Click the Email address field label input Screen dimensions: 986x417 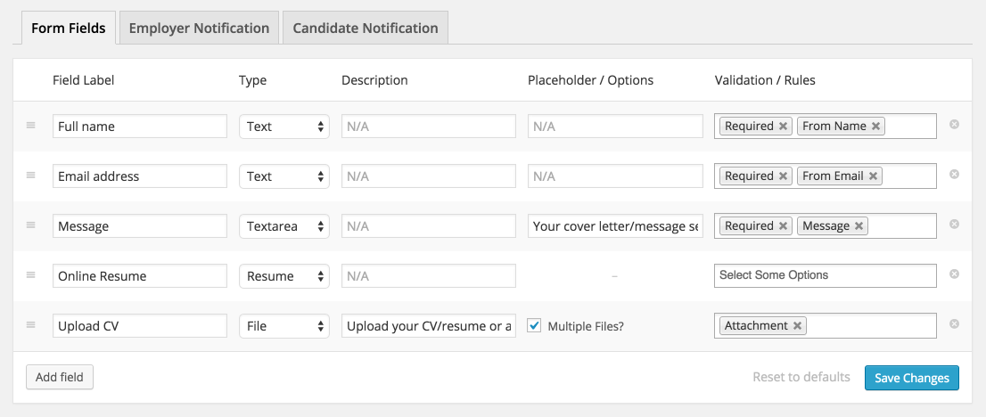(x=140, y=176)
